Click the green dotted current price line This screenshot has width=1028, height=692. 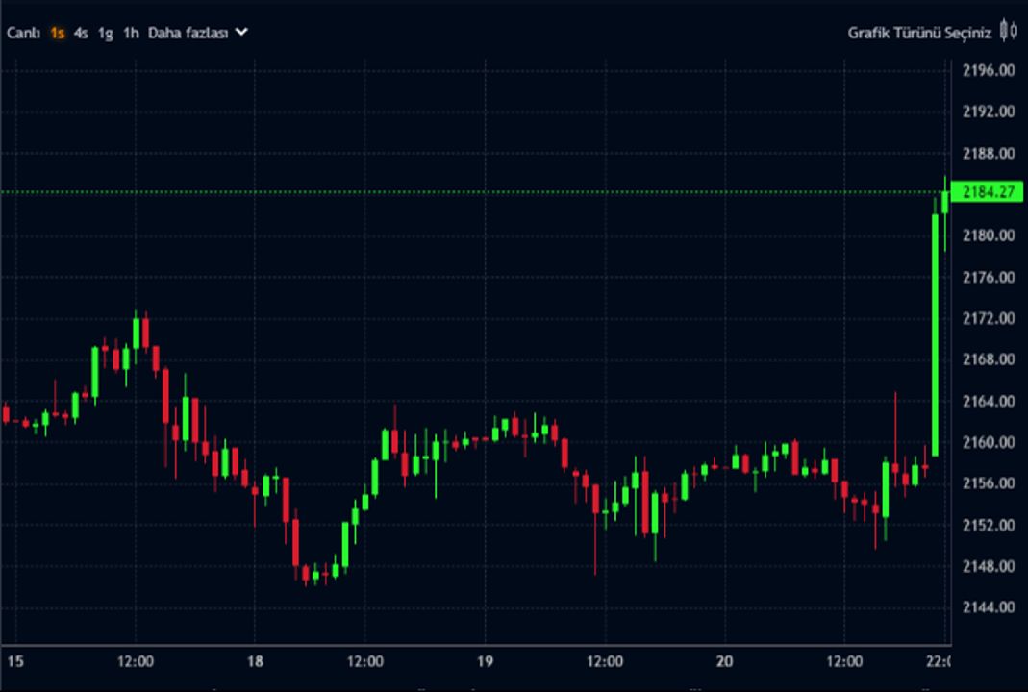tap(481, 192)
